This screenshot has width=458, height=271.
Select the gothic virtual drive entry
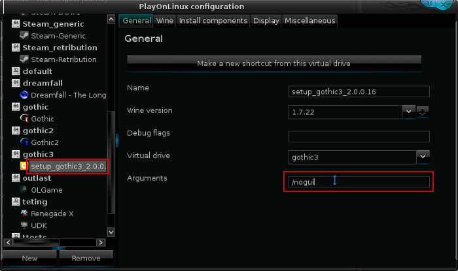[35, 107]
